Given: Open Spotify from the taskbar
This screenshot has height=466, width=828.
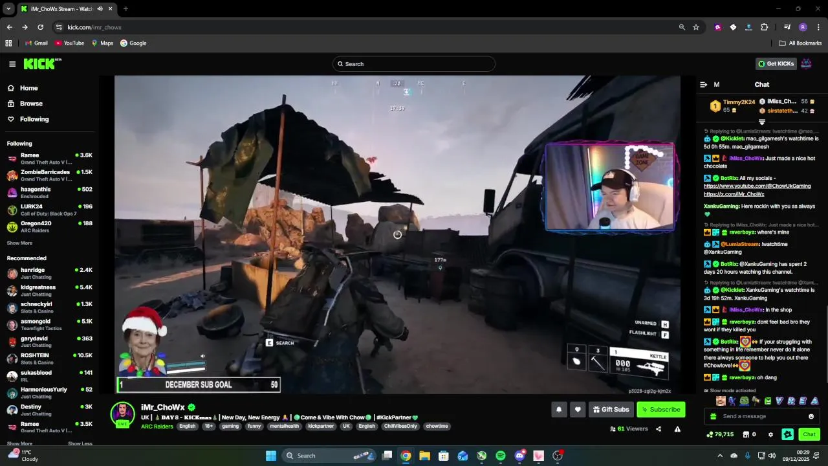Looking at the screenshot, I should tap(501, 456).
